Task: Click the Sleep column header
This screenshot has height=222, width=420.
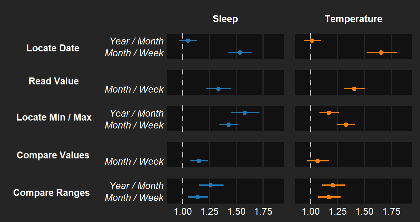Action: coord(225,19)
